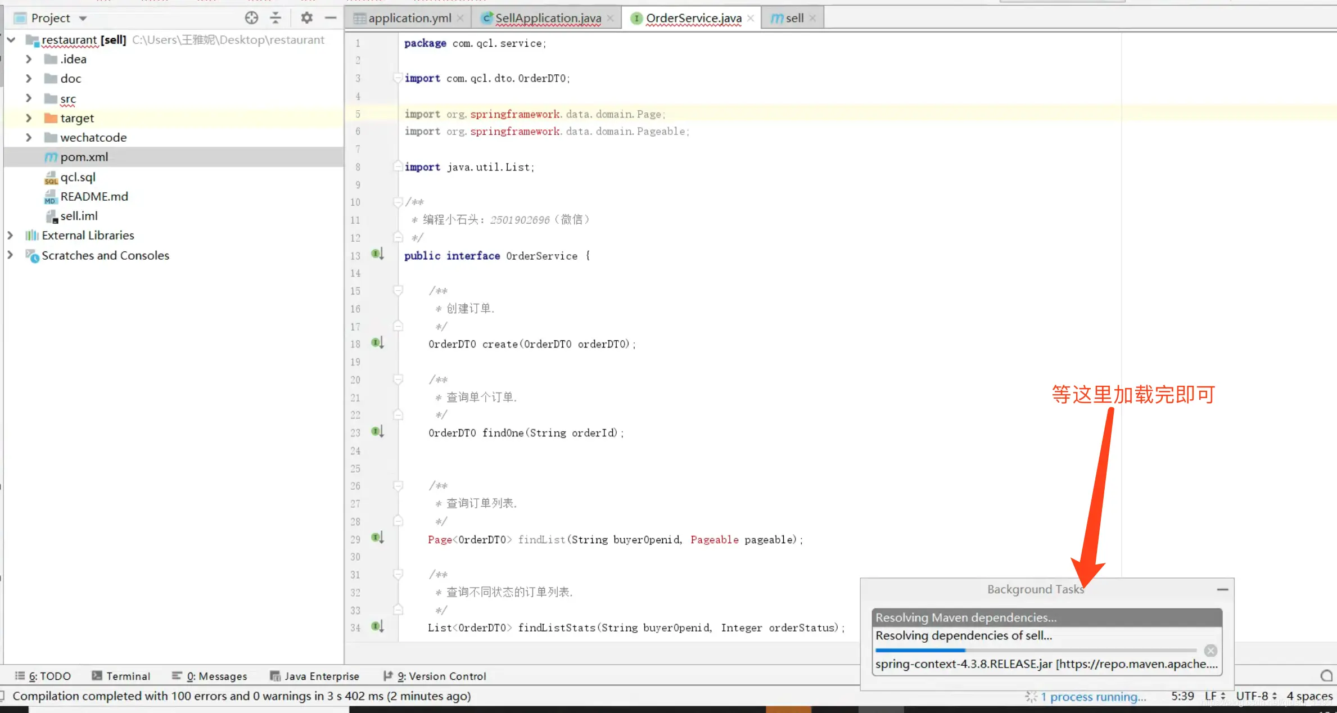
Task: Hide the Project panel with minus icon
Action: (x=331, y=18)
